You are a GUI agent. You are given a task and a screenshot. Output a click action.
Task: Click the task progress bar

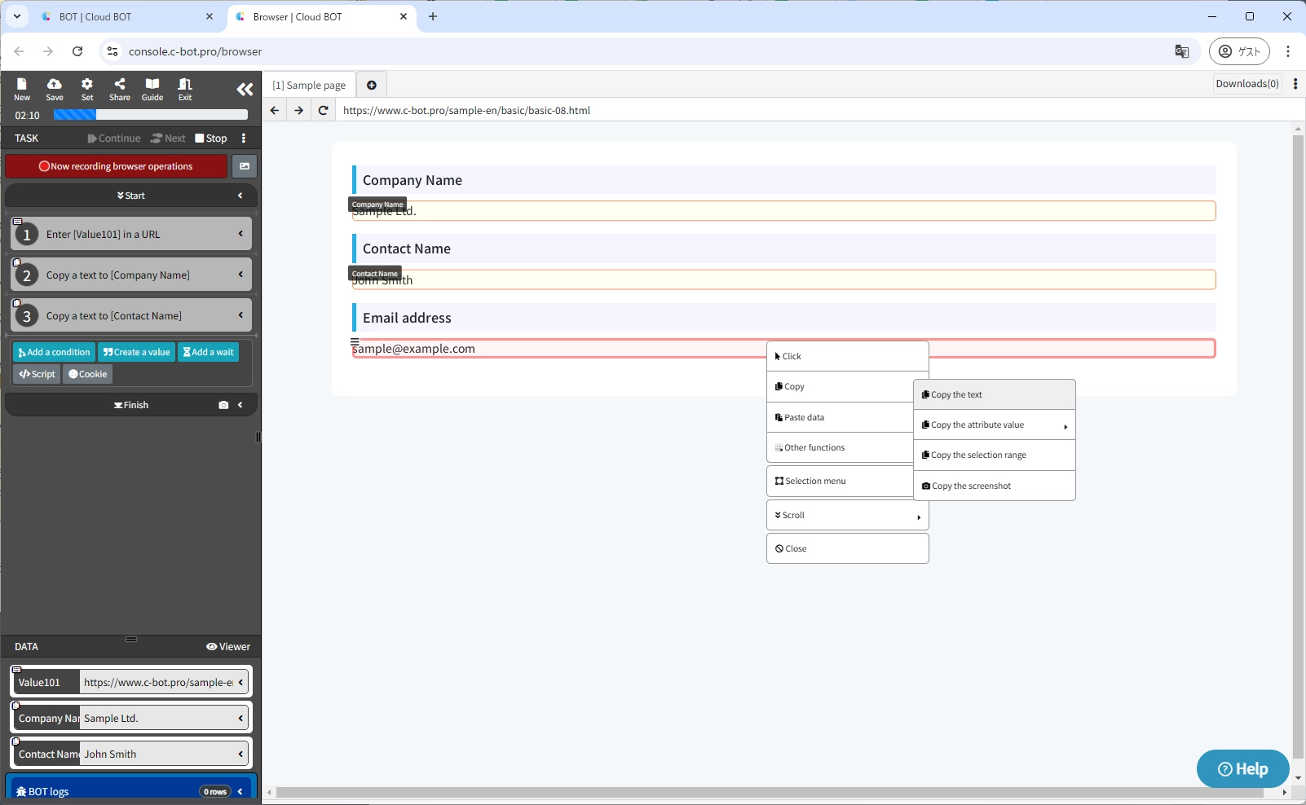(151, 115)
